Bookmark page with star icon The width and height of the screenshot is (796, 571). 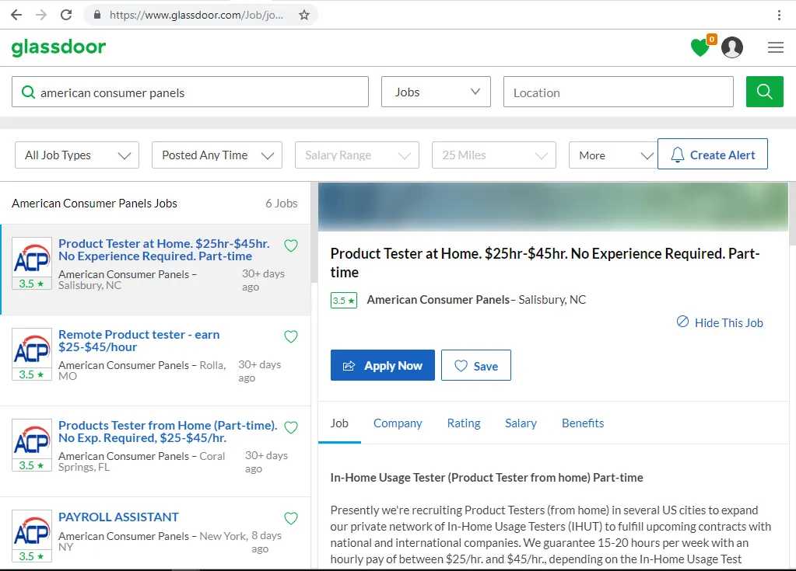(303, 15)
